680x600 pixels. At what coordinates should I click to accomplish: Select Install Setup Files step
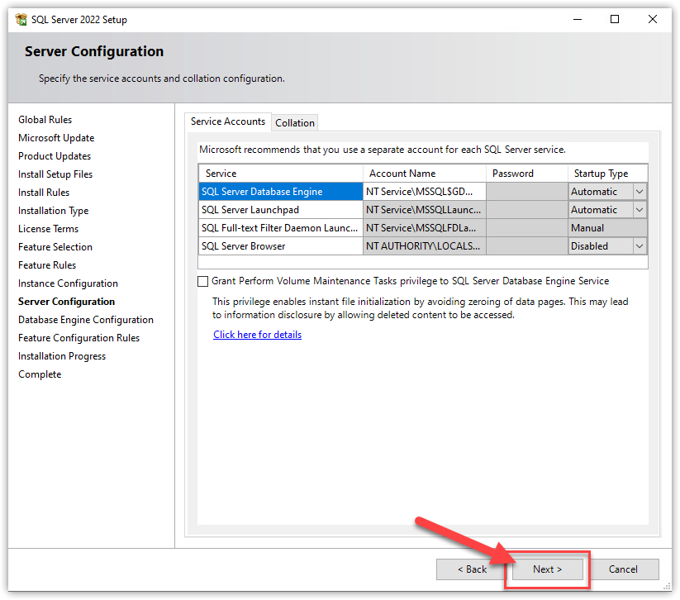coord(55,174)
